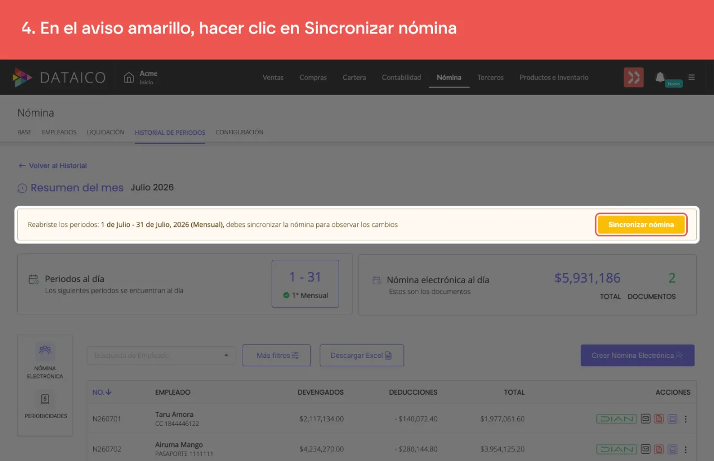Switch to the EMPLEADOS tab
714x461 pixels.
click(59, 132)
